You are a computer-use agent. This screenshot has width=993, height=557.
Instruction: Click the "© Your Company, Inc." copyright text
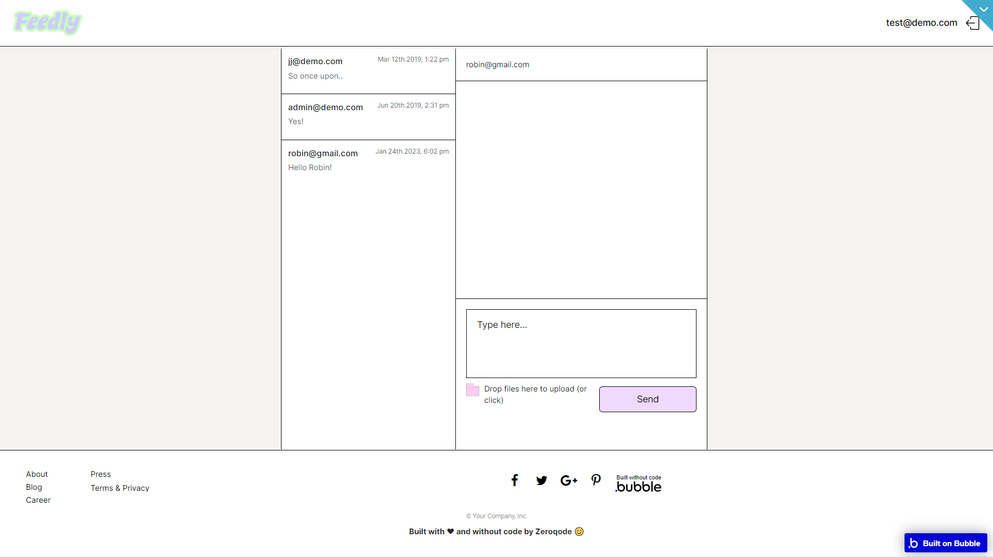(497, 516)
